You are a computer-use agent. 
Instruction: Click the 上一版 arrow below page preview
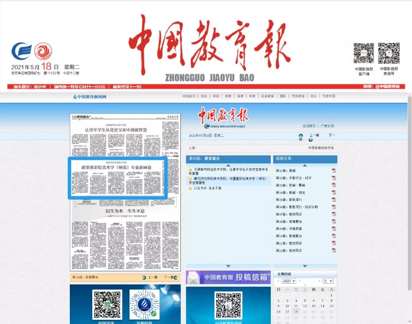tap(144, 277)
